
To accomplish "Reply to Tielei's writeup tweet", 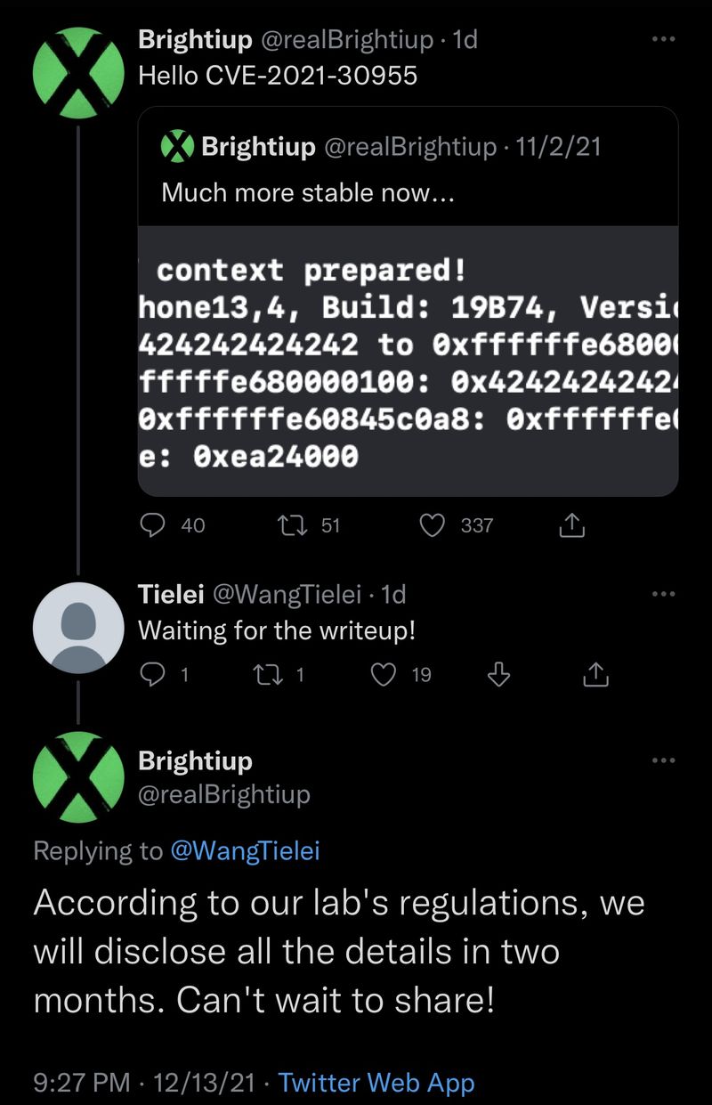I will 154,675.
